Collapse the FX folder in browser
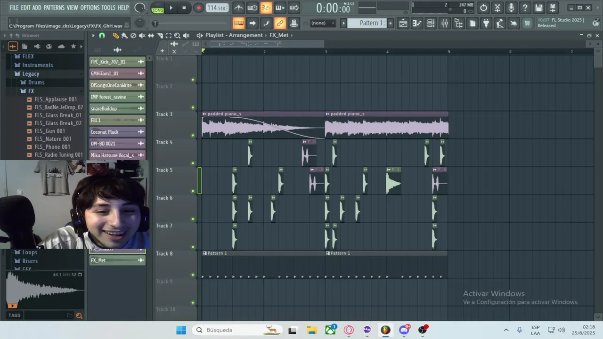 (x=27, y=91)
